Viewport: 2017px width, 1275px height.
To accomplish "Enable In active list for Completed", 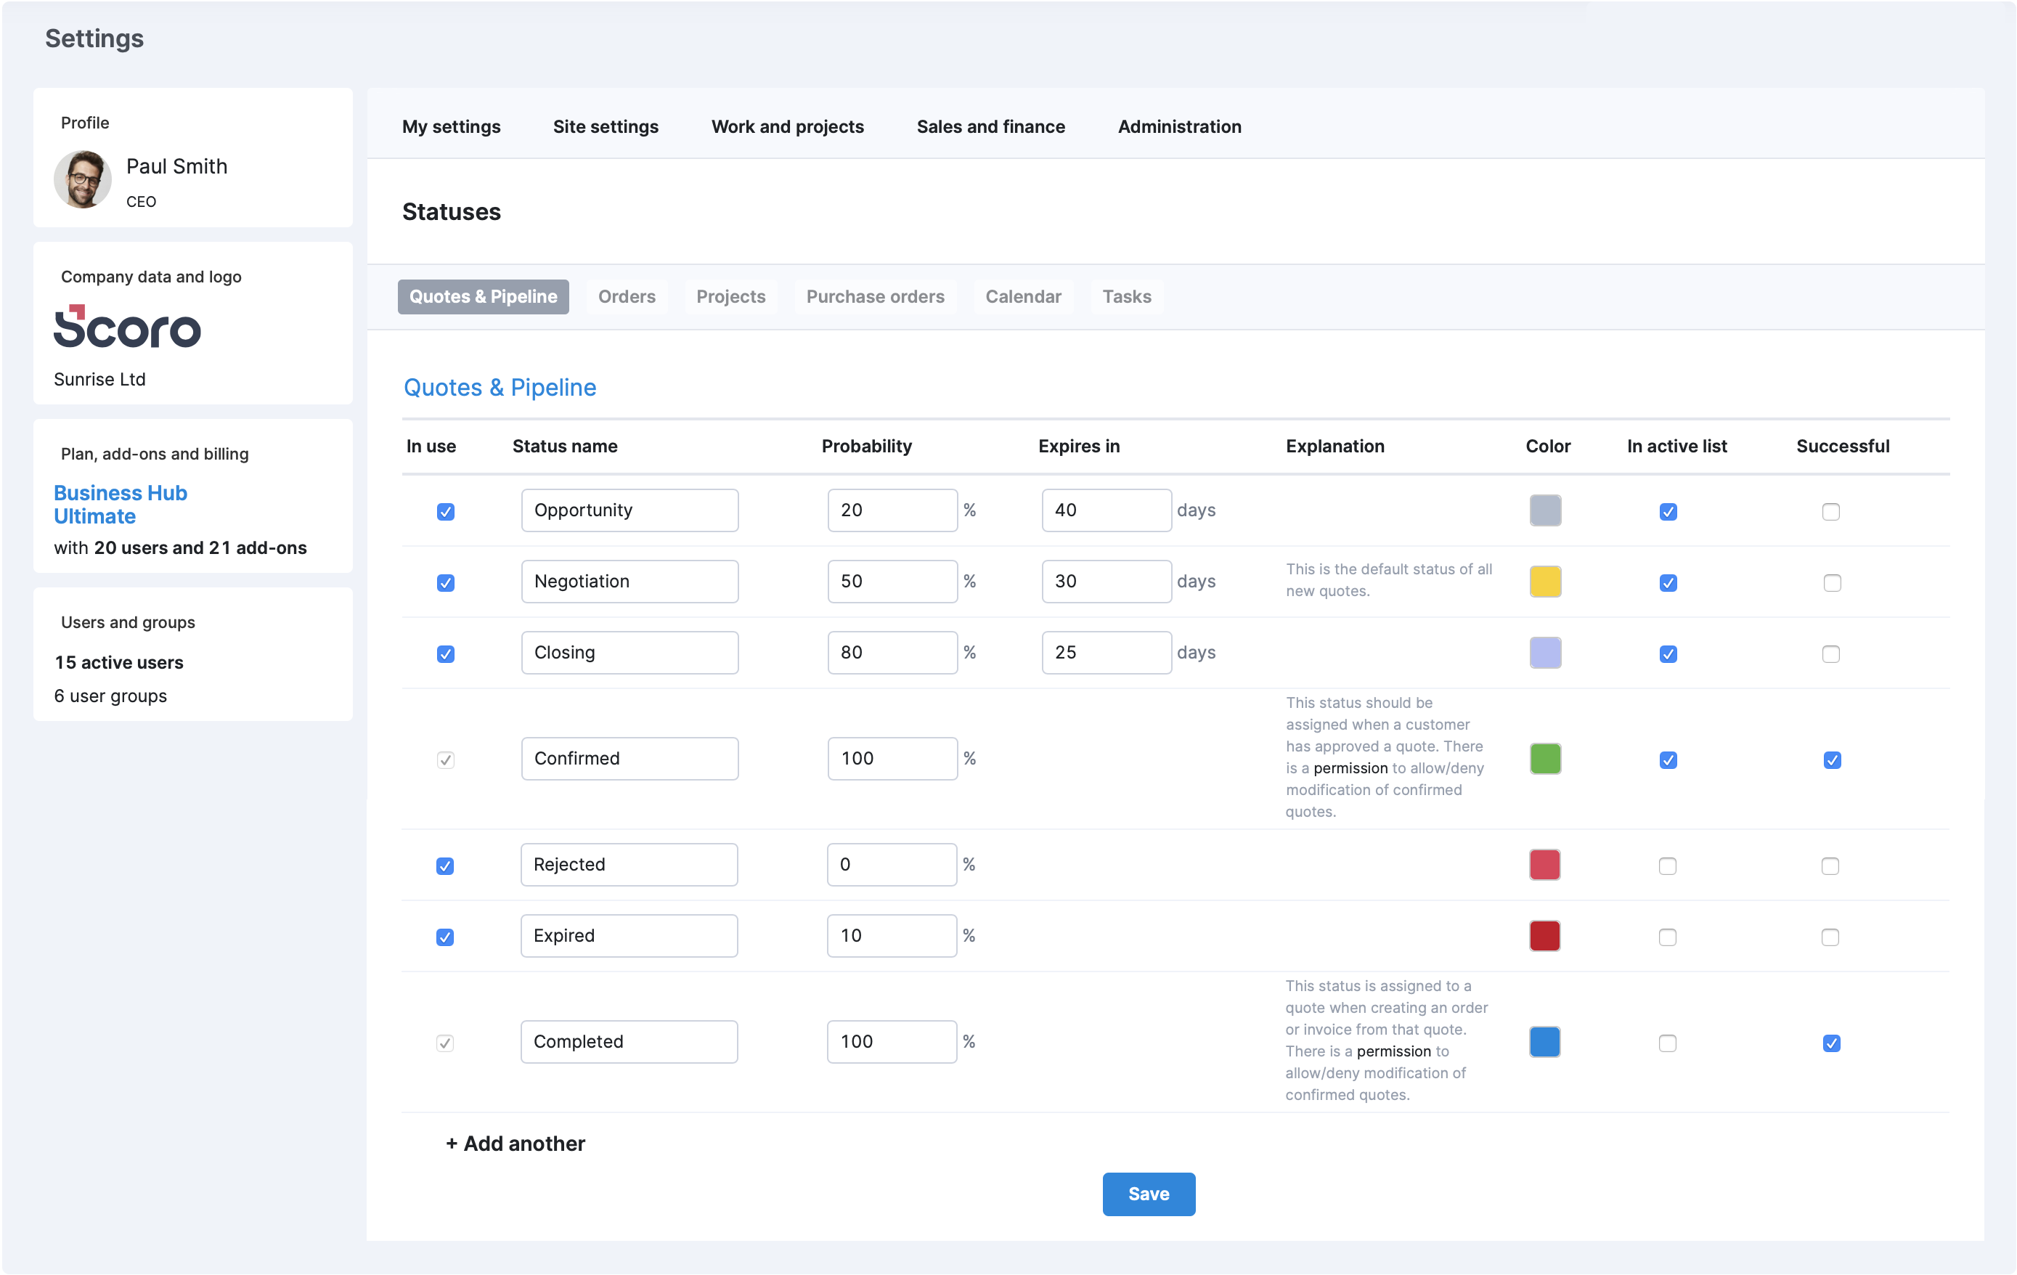I will 1668,1043.
